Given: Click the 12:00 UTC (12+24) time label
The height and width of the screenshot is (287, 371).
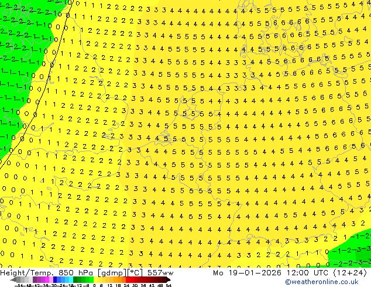Looking at the screenshot, I should (x=327, y=273).
